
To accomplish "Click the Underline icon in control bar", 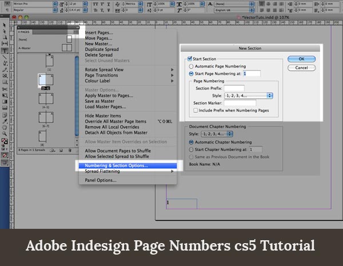I will tap(109, 4).
